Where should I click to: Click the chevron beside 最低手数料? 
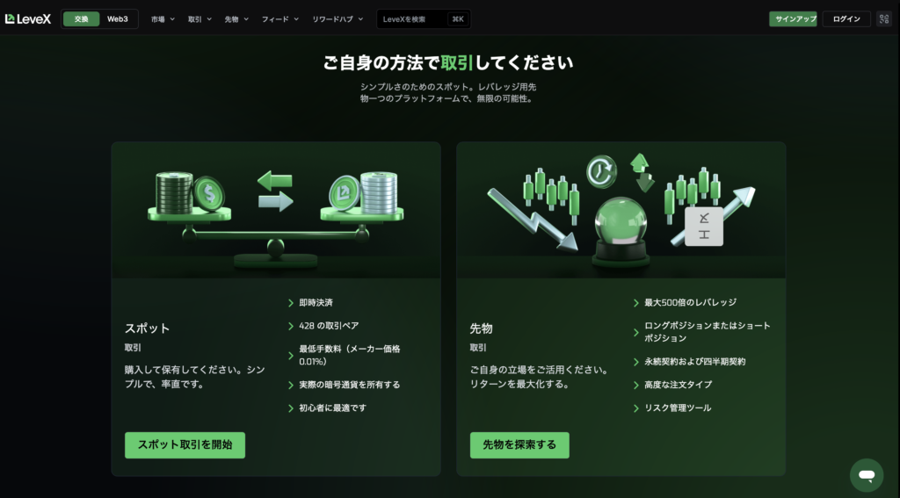(291, 355)
